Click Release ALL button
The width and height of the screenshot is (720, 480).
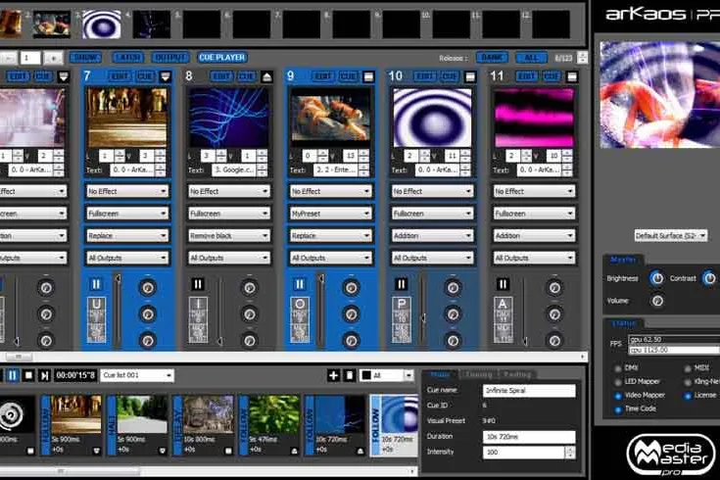(x=531, y=58)
